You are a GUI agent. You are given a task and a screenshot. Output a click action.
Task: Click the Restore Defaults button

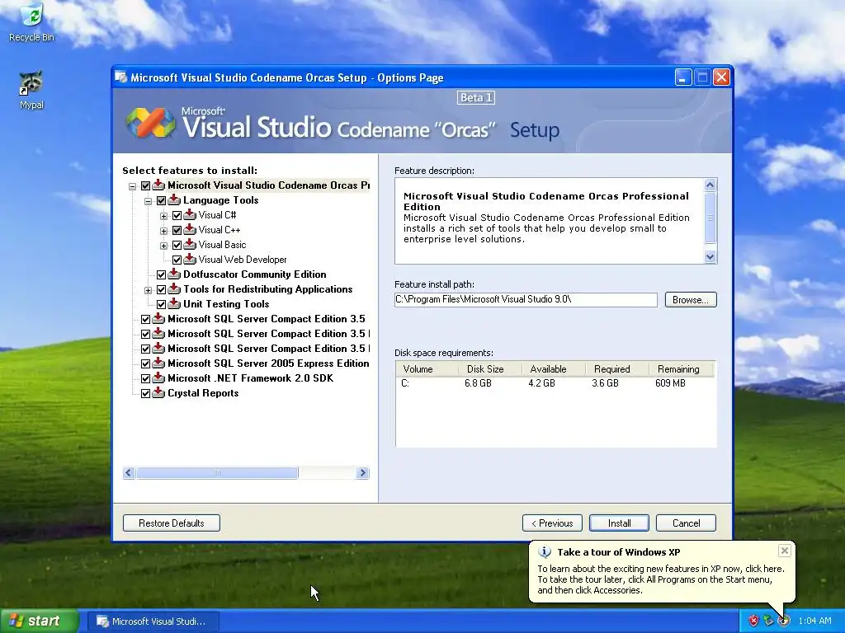pos(172,523)
